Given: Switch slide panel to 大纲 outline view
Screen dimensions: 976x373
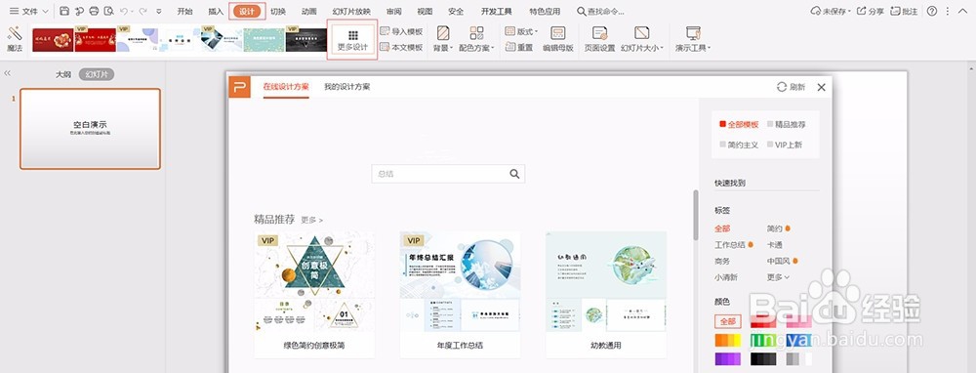Looking at the screenshot, I should pos(63,75).
